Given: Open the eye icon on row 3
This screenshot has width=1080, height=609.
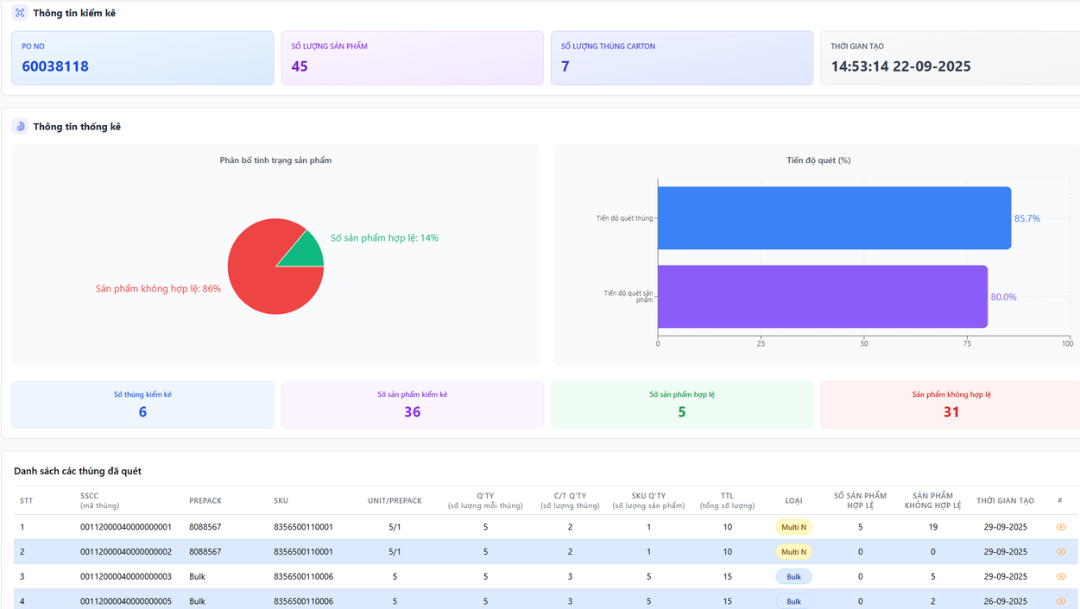Looking at the screenshot, I should (x=1061, y=576).
